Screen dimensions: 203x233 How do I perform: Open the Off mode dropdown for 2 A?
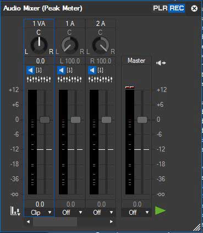point(101,213)
